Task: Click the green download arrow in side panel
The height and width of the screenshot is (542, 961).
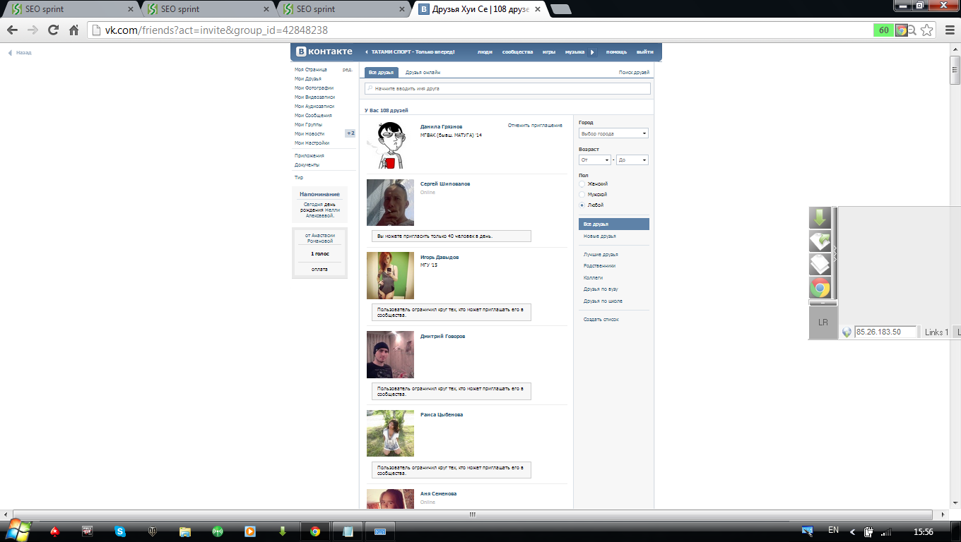Action: click(820, 217)
